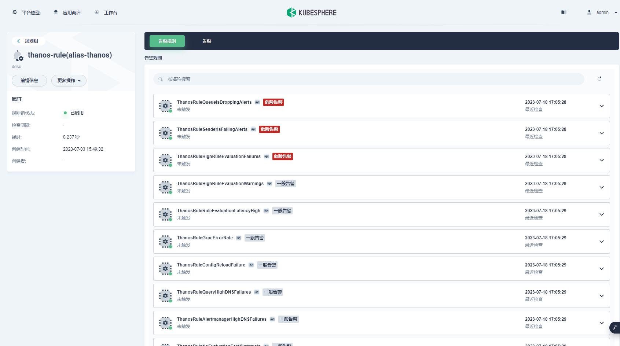Open rule ThanosRuleHighRuleEvaluationFailures name
The height and width of the screenshot is (346, 620).
pos(219,157)
